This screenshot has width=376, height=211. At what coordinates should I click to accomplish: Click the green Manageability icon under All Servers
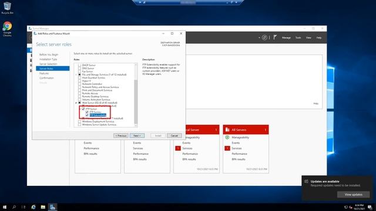click(227, 137)
